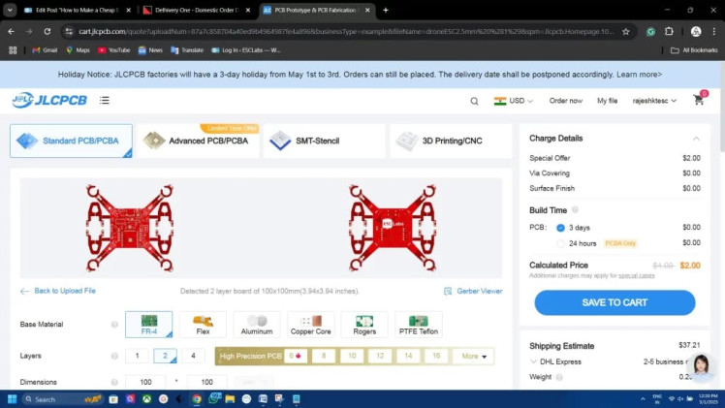
Task: Click the Base Material help icon
Action: tap(114, 325)
